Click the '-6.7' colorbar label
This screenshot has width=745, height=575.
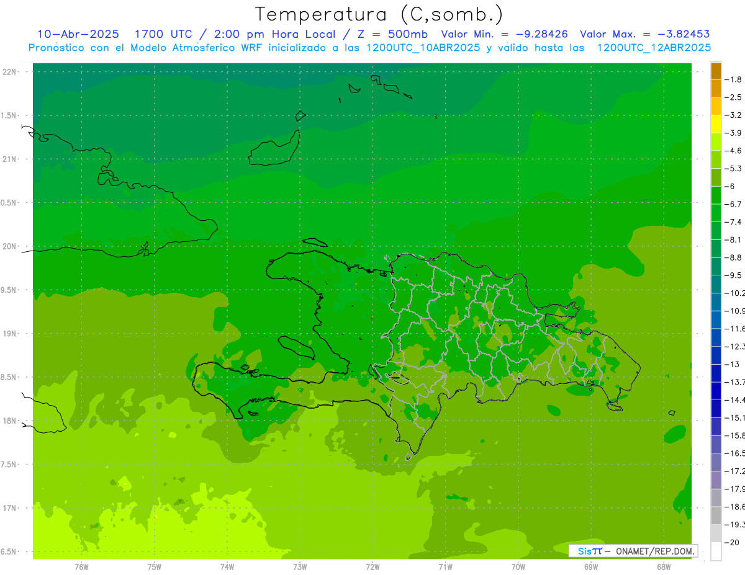733,204
